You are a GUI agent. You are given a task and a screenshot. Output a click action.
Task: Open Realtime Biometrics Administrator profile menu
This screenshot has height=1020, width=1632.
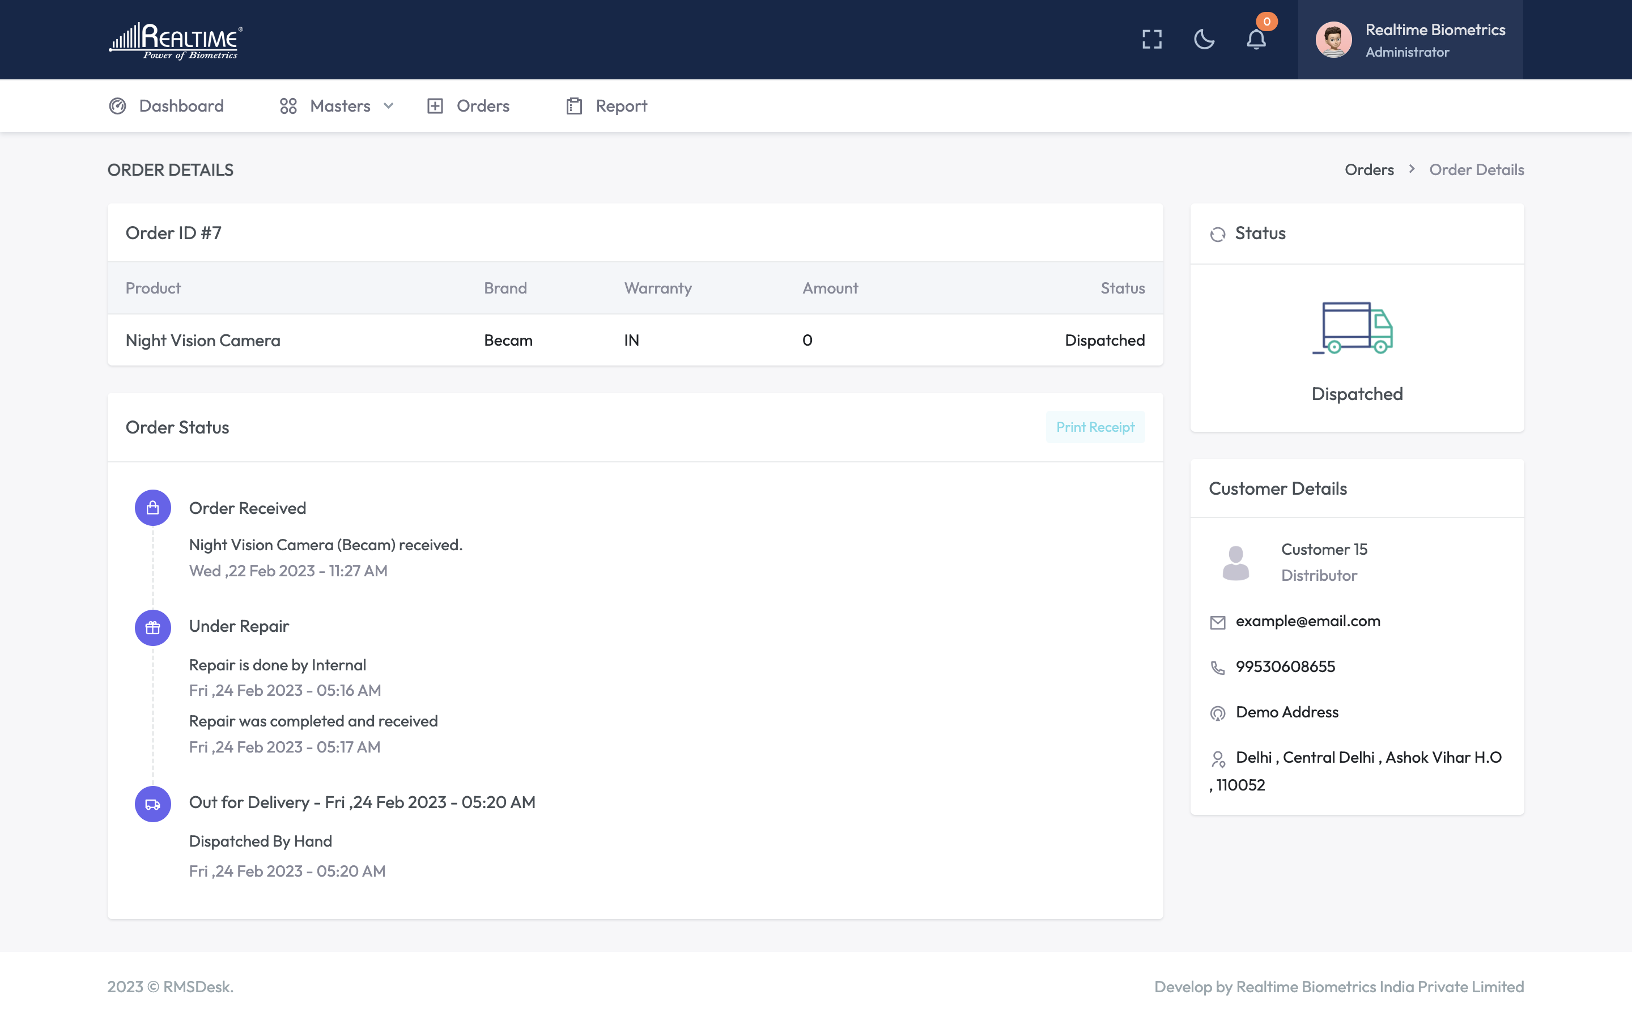pyautogui.click(x=1434, y=40)
